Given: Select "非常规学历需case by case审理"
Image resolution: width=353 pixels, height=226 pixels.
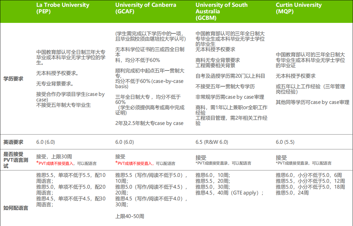Looking at the screenshot, I should point(230,97).
